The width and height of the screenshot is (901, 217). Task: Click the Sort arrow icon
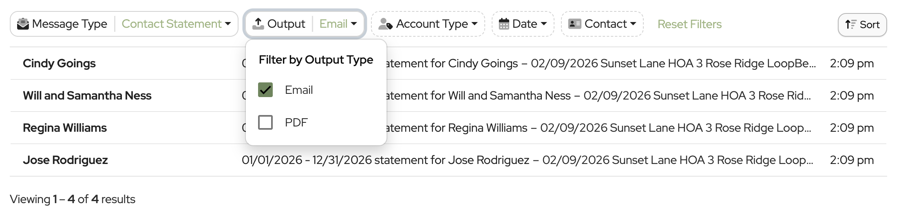click(x=851, y=25)
